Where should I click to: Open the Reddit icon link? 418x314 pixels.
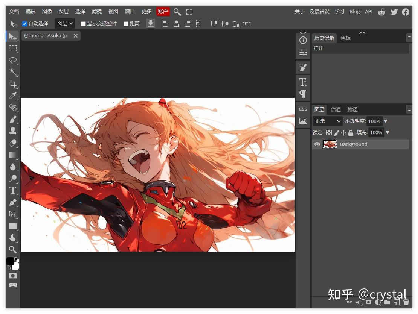pyautogui.click(x=381, y=12)
